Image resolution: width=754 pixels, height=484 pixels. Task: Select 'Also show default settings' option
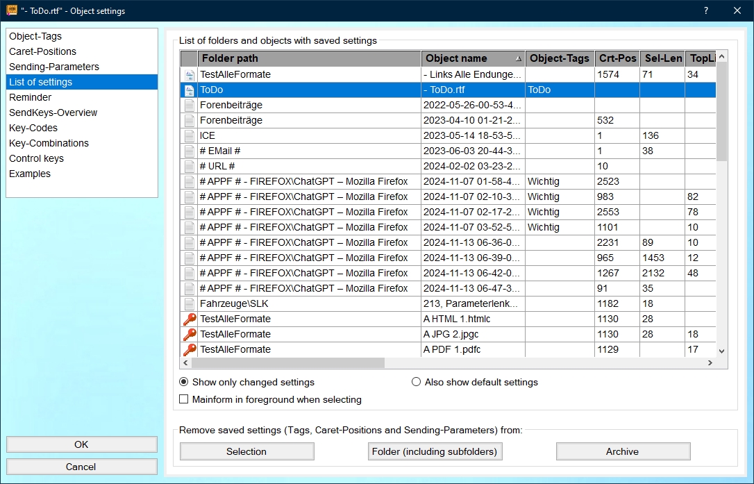pyautogui.click(x=417, y=382)
